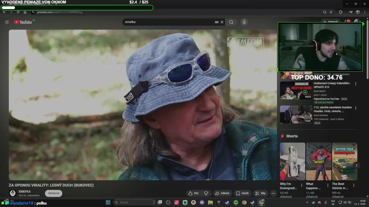Open more actions three-dot menu under video
Viewport: 369px width, 207px height.
(x=273, y=193)
